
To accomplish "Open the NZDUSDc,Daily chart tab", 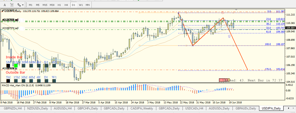I will [37, 108].
